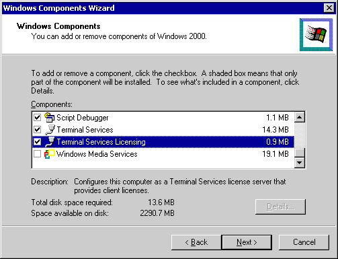Image resolution: width=338 pixels, height=259 pixels.
Task: Click the components list scrollbar thumb
Action: [x=300, y=153]
